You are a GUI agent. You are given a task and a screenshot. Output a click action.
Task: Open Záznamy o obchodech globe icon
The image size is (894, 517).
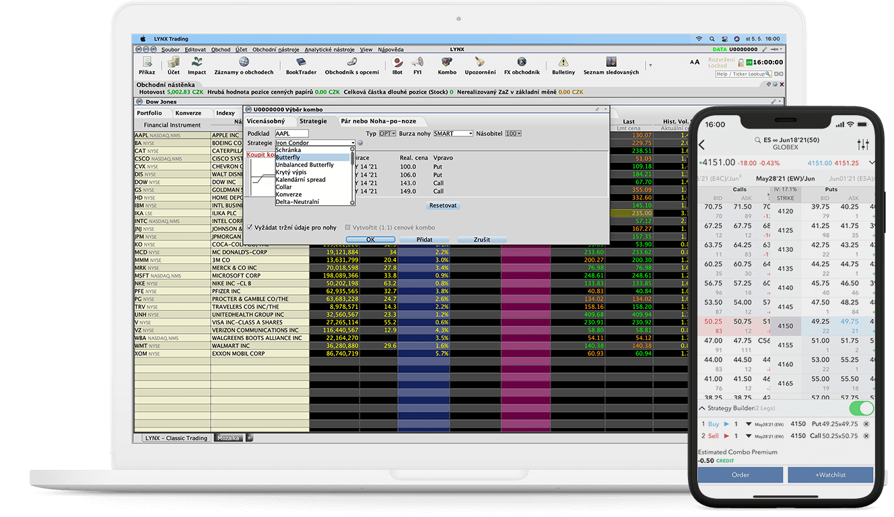pyautogui.click(x=244, y=65)
